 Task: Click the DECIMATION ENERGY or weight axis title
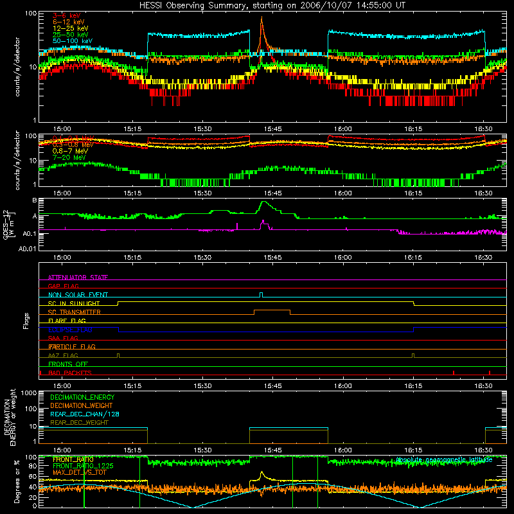10,417
